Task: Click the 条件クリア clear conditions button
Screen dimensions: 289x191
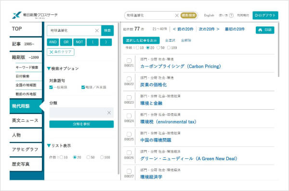Action: [61, 52]
